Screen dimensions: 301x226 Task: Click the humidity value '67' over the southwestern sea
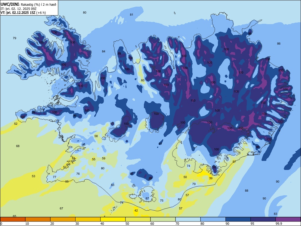61,208
